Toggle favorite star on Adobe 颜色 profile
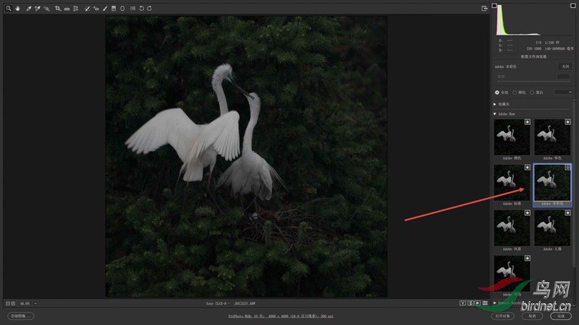 pos(528,122)
